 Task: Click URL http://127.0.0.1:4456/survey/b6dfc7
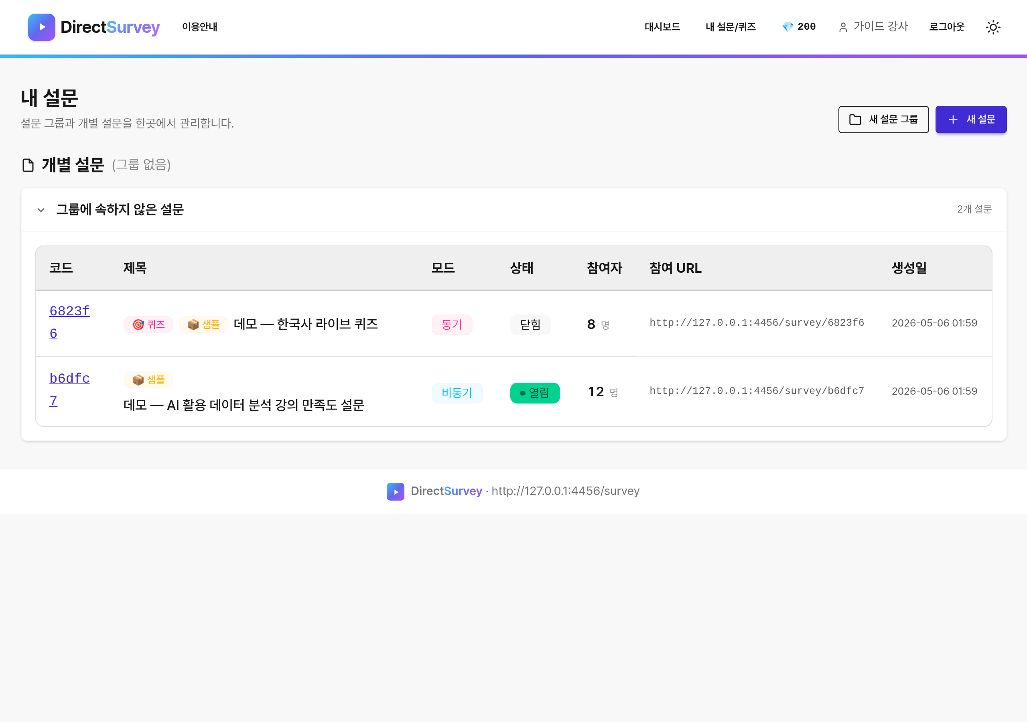[x=757, y=391]
